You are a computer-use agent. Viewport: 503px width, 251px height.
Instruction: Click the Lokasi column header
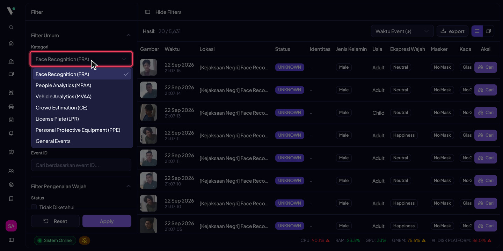click(x=207, y=49)
